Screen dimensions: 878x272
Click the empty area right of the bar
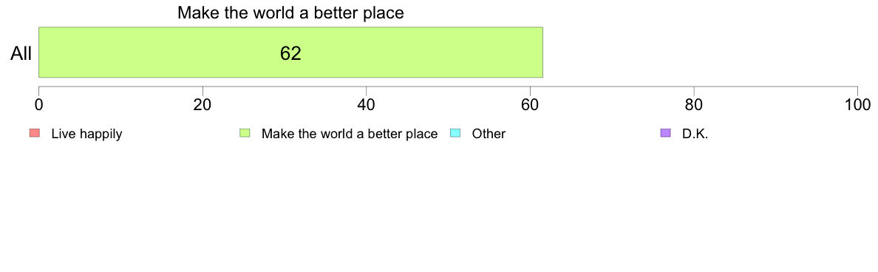701,52
